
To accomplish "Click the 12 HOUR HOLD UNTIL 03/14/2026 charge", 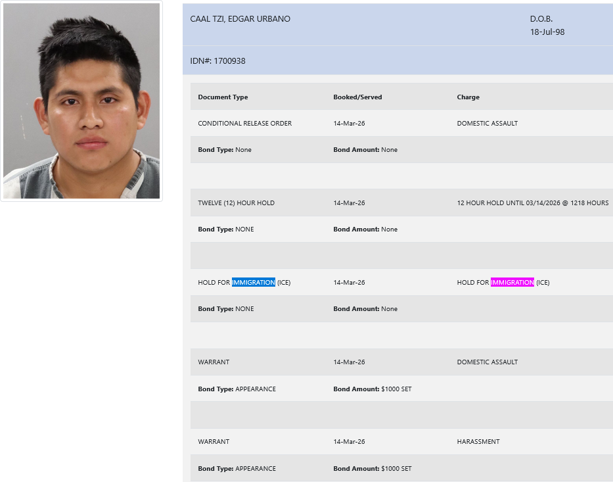I will pyautogui.click(x=532, y=203).
